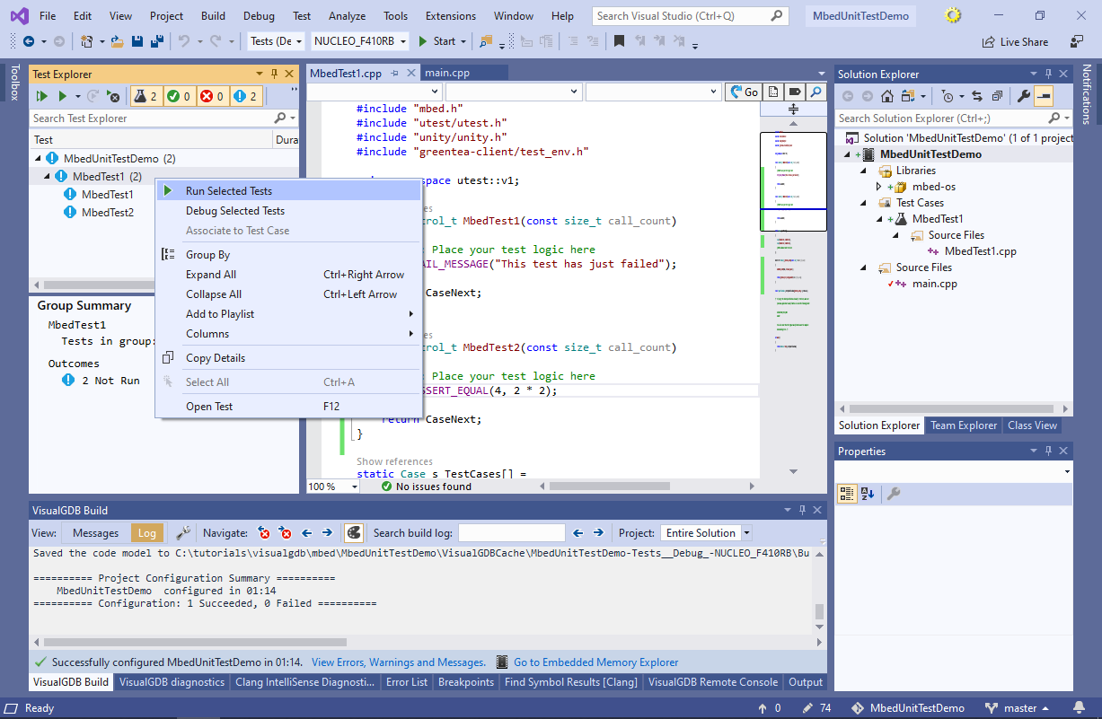Image resolution: width=1102 pixels, height=719 pixels.
Task: Collapse the Test Cases folder in Solution Explorer
Action: [863, 203]
